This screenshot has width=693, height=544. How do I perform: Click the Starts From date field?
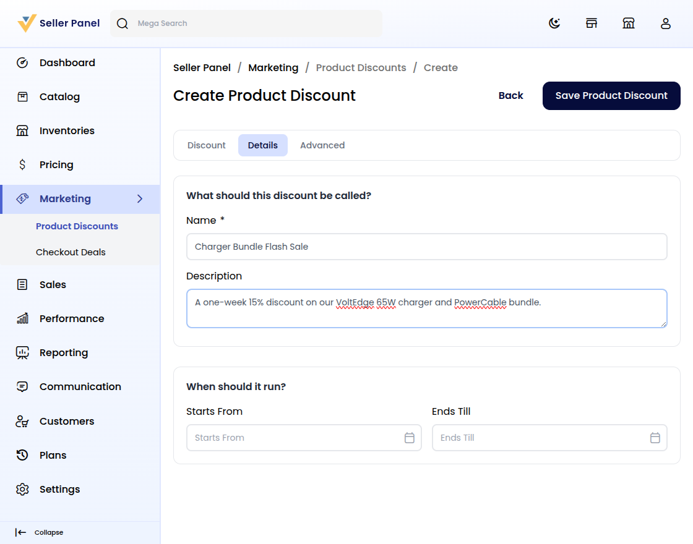(304, 438)
